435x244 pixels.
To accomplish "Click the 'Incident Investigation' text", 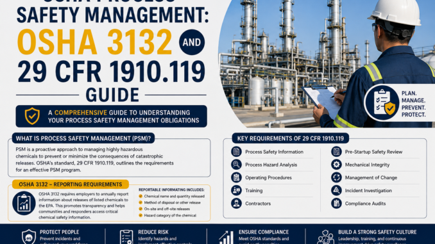I will 368,191.
